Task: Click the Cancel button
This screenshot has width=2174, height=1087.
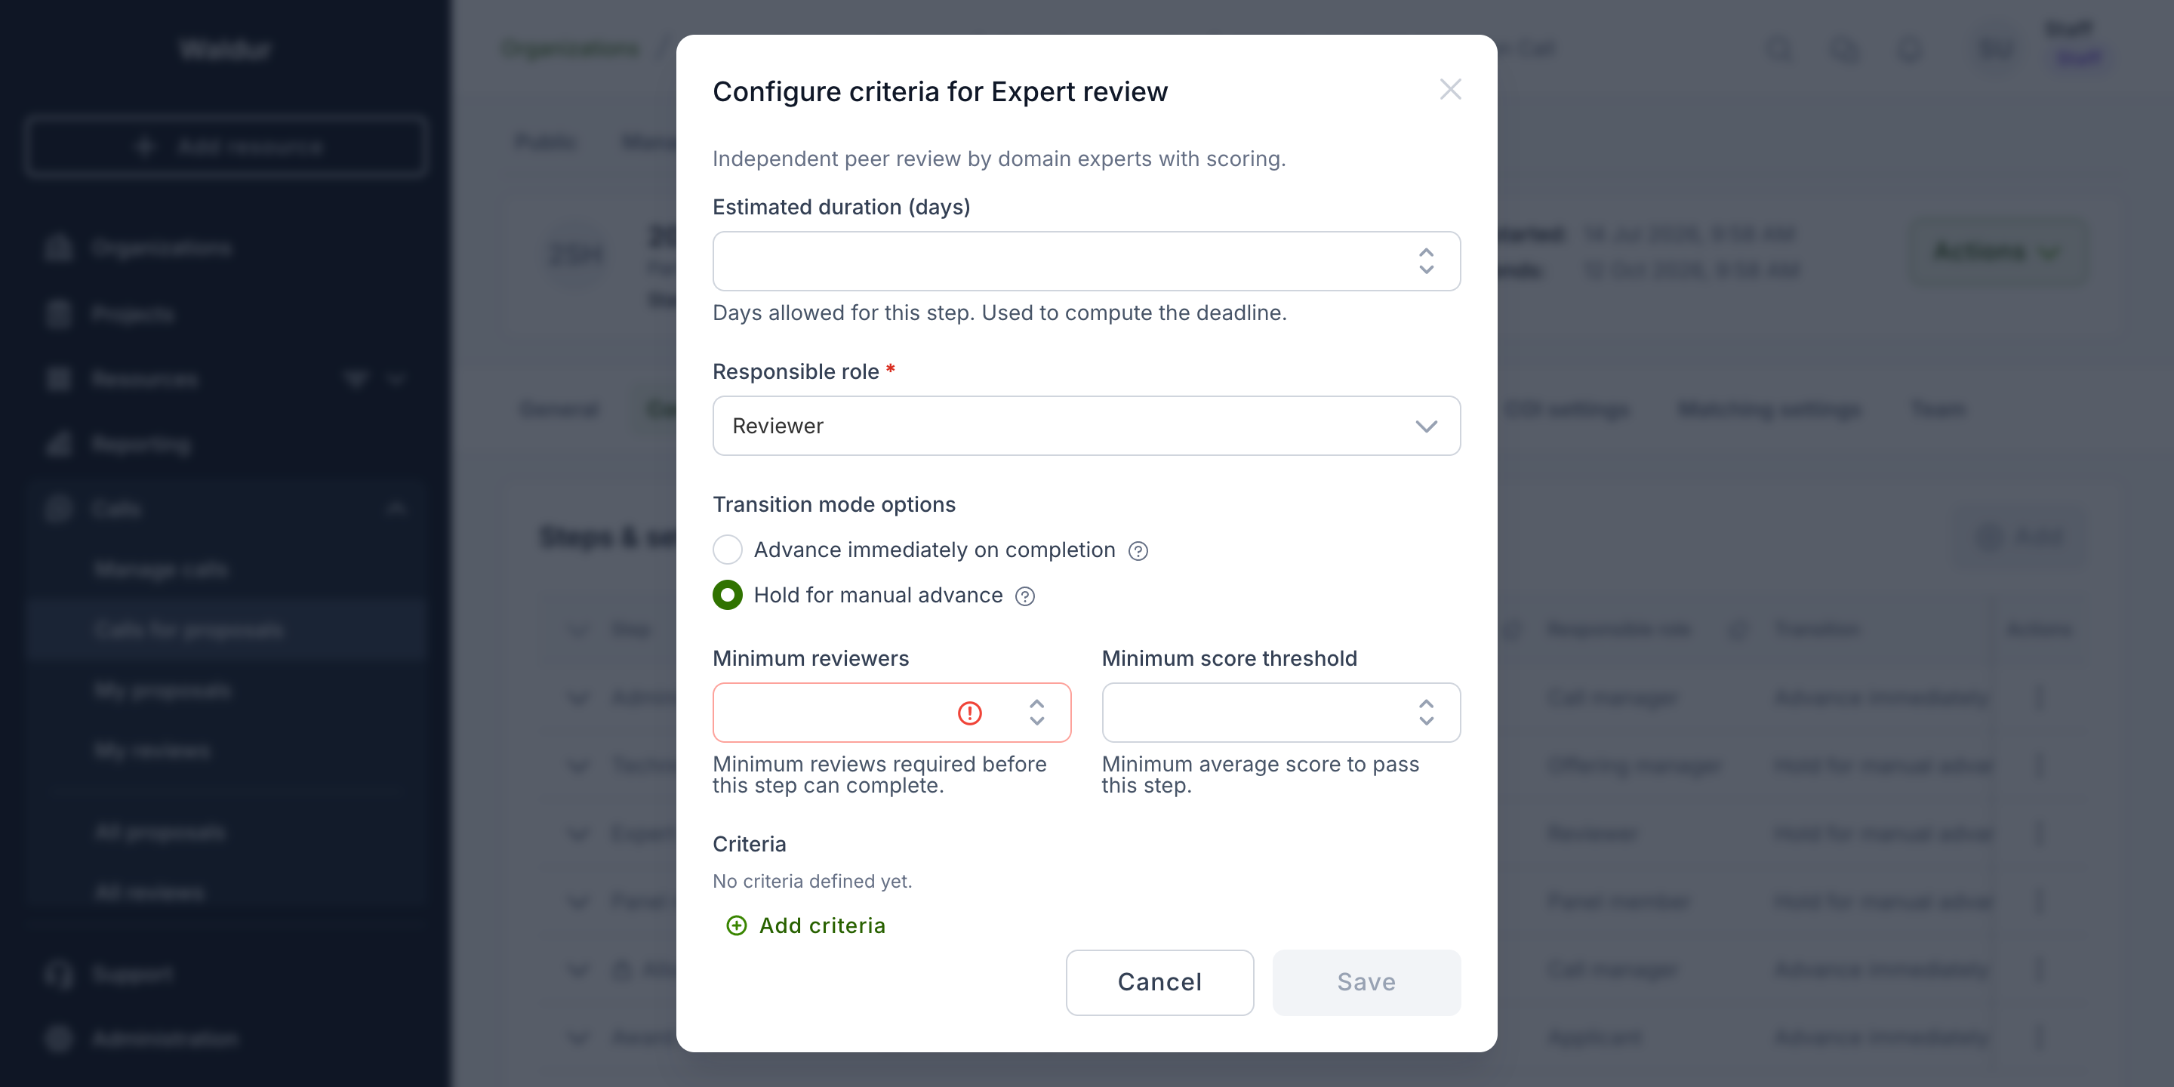Action: (x=1159, y=982)
